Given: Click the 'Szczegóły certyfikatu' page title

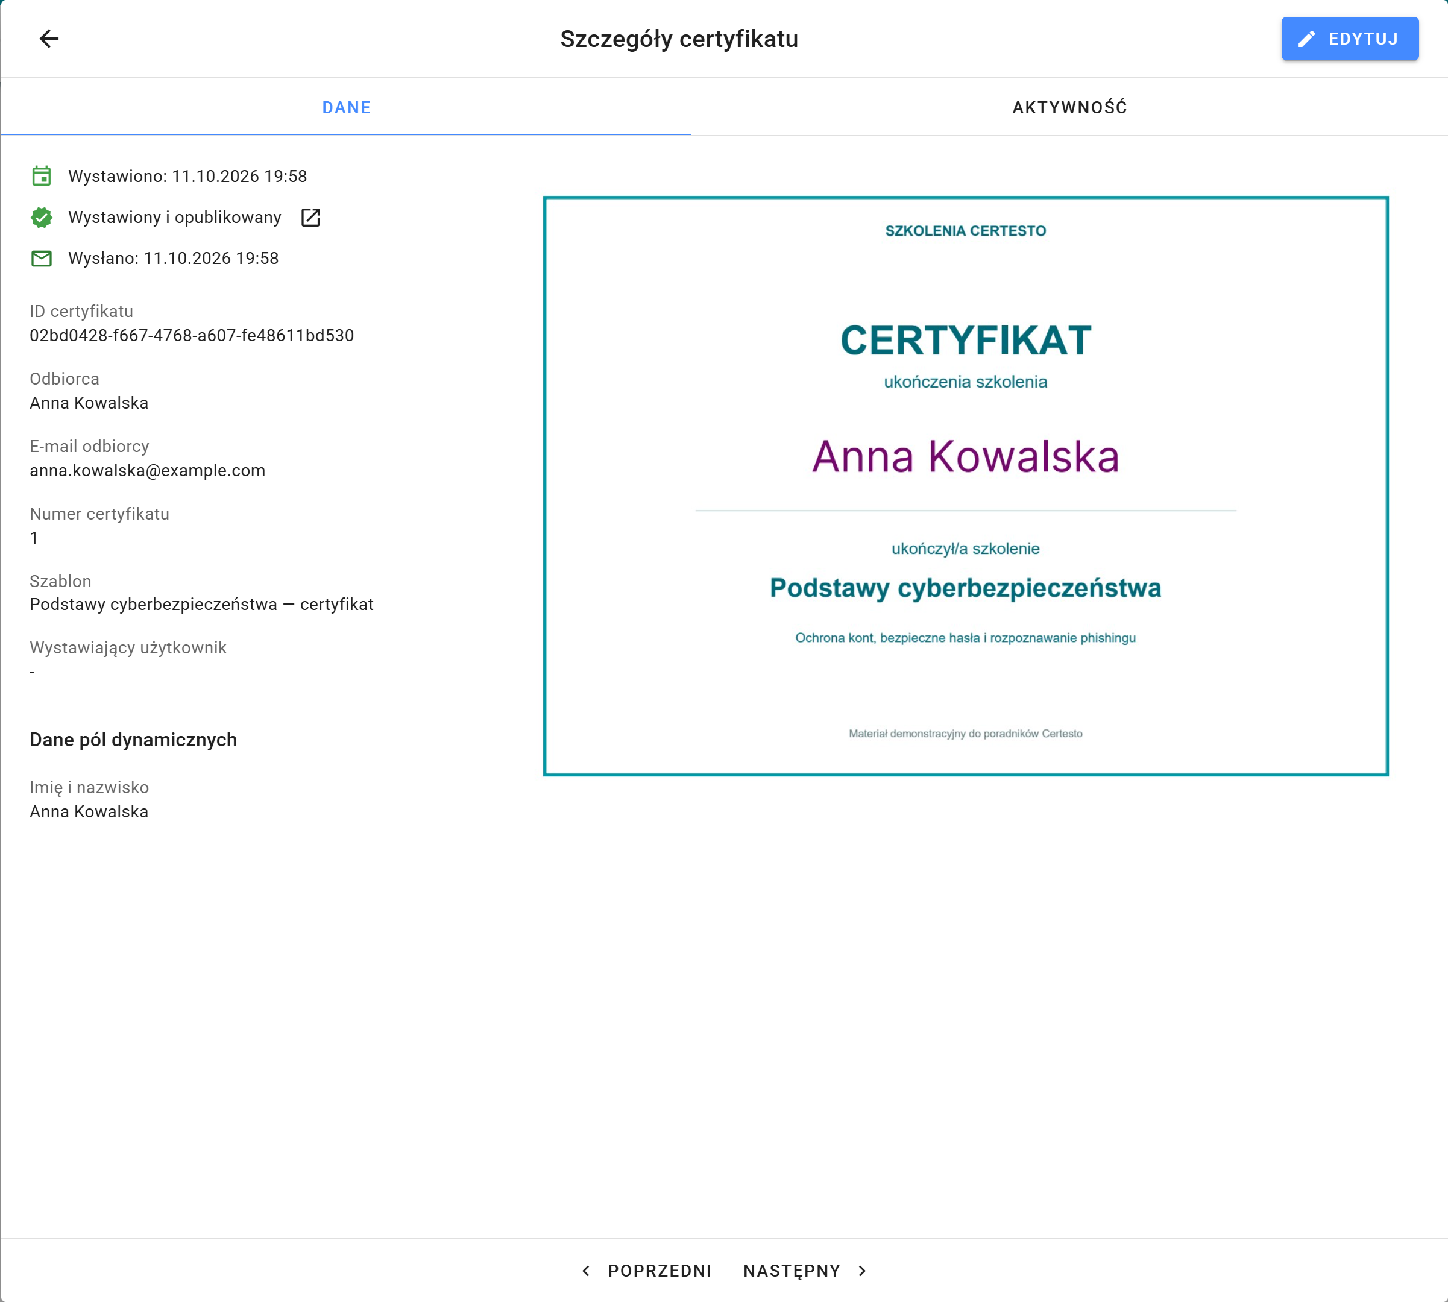Looking at the screenshot, I should (678, 39).
